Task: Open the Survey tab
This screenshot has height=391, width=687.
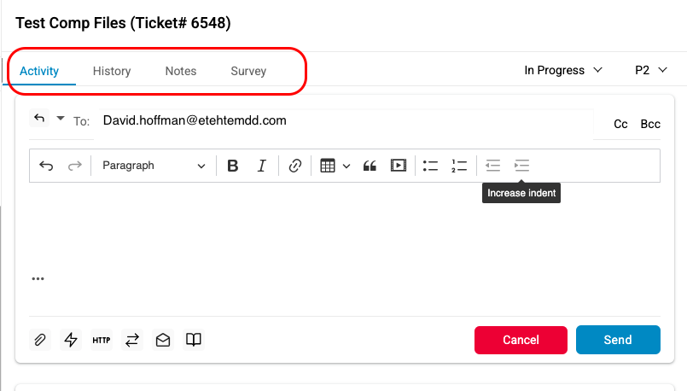Action: 248,71
